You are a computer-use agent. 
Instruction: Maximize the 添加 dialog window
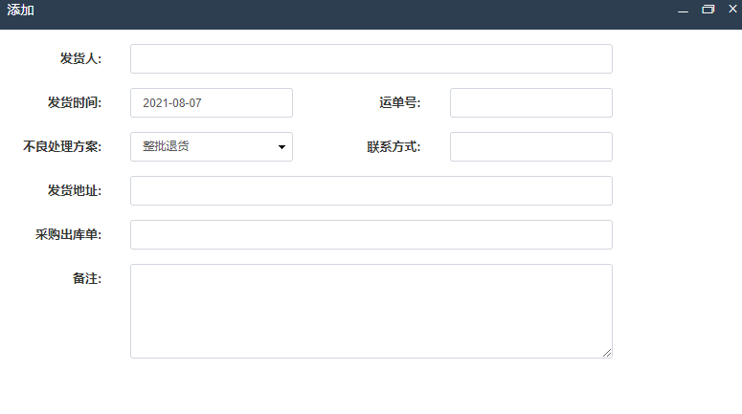pyautogui.click(x=708, y=10)
